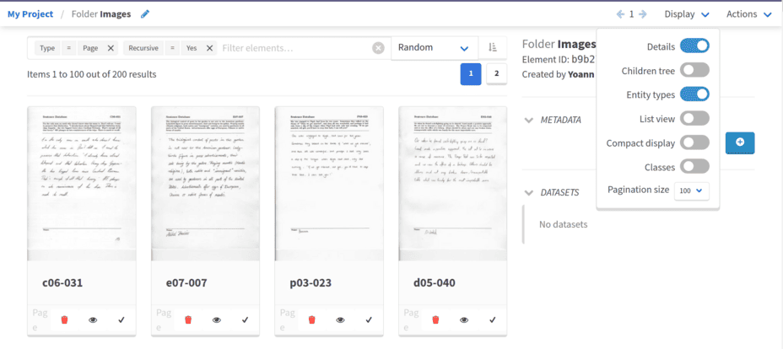Image resolution: width=783 pixels, height=349 pixels.
Task: Open thumbnail of page p03-023
Action: 329,184
